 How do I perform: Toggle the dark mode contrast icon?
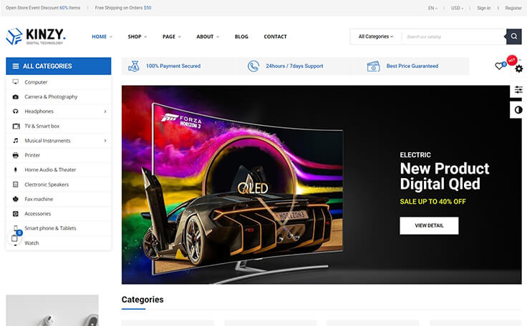click(x=518, y=110)
